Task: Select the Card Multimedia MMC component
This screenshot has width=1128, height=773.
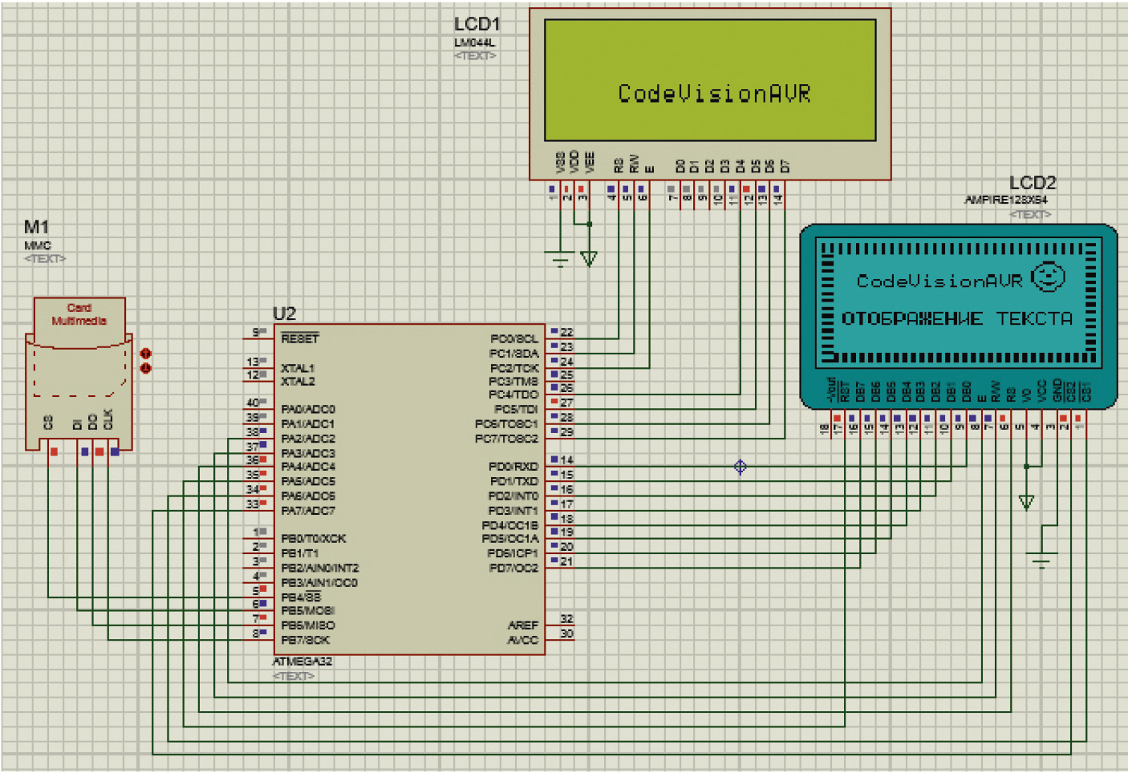Action: [x=79, y=373]
